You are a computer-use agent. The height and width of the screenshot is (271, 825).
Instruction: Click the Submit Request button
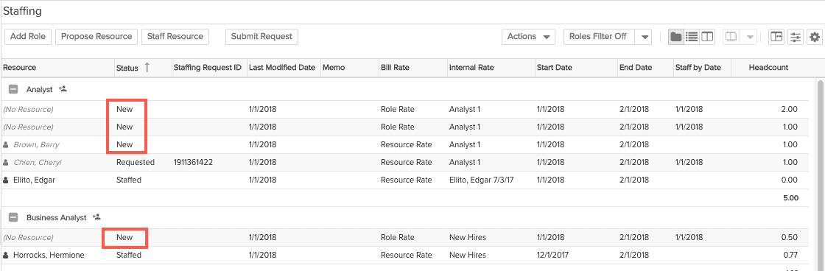point(262,36)
